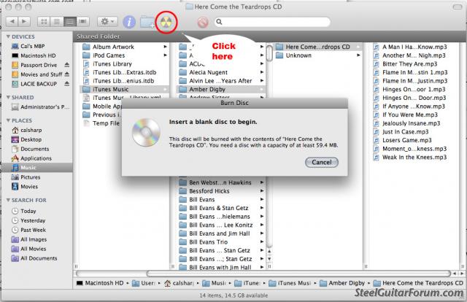Switch to icon view
This screenshot has height=302, width=467.
tap(45, 23)
